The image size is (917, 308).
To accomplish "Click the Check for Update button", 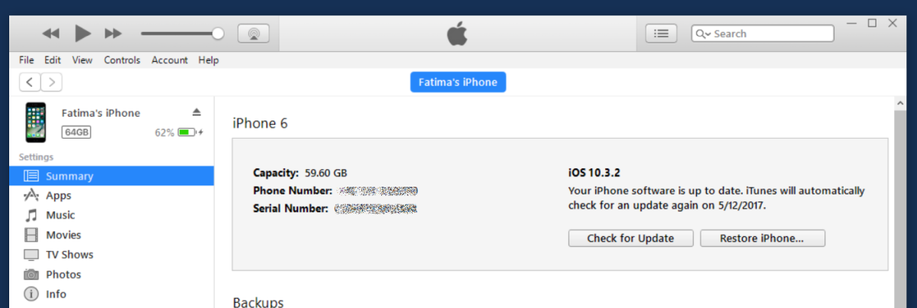I will 630,238.
